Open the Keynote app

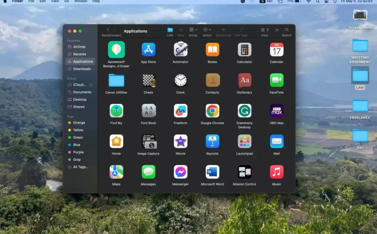212,141
